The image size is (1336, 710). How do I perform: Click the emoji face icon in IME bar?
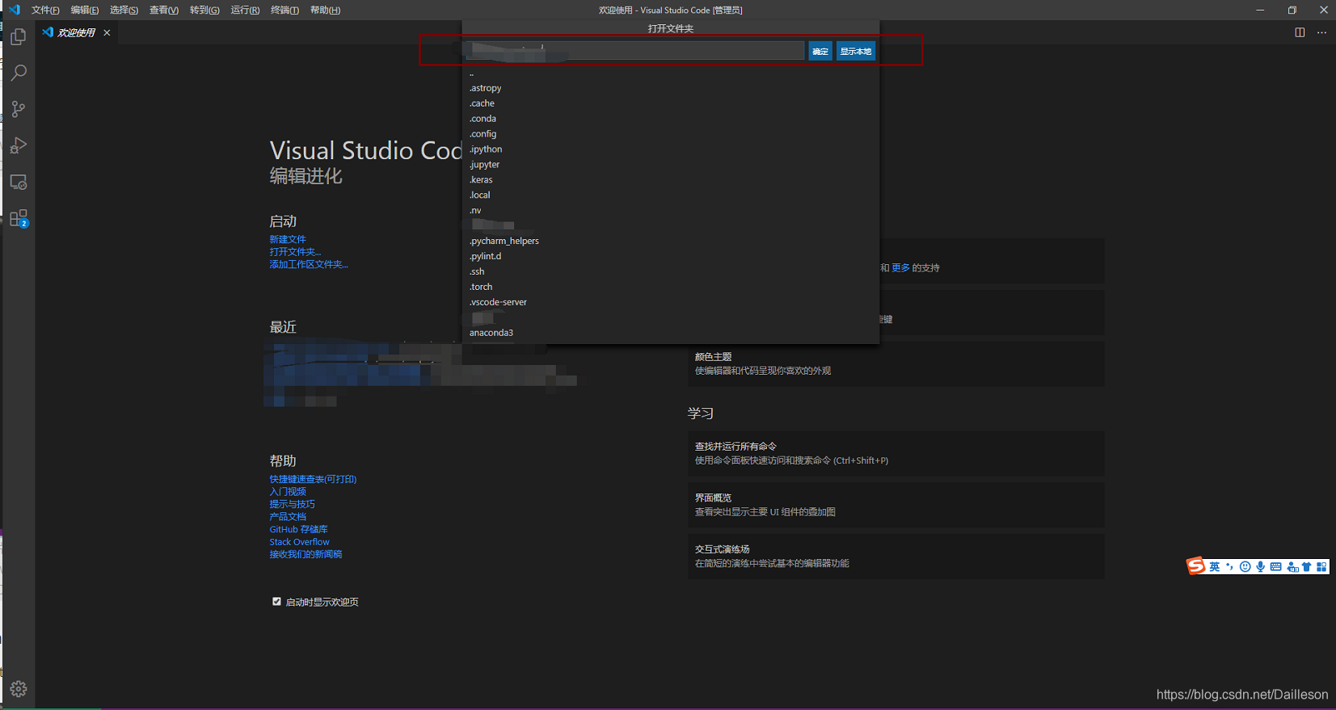point(1245,567)
